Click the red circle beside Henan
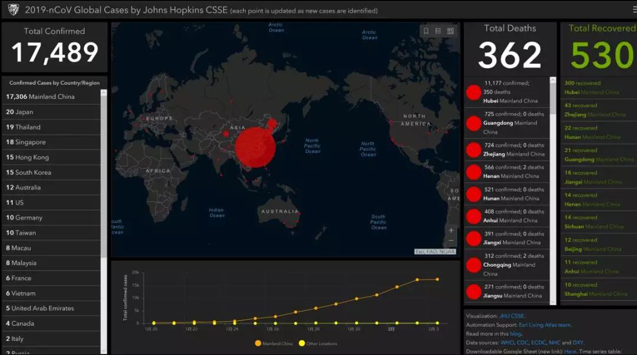Screen dimensions: 637x355 coord(474,172)
